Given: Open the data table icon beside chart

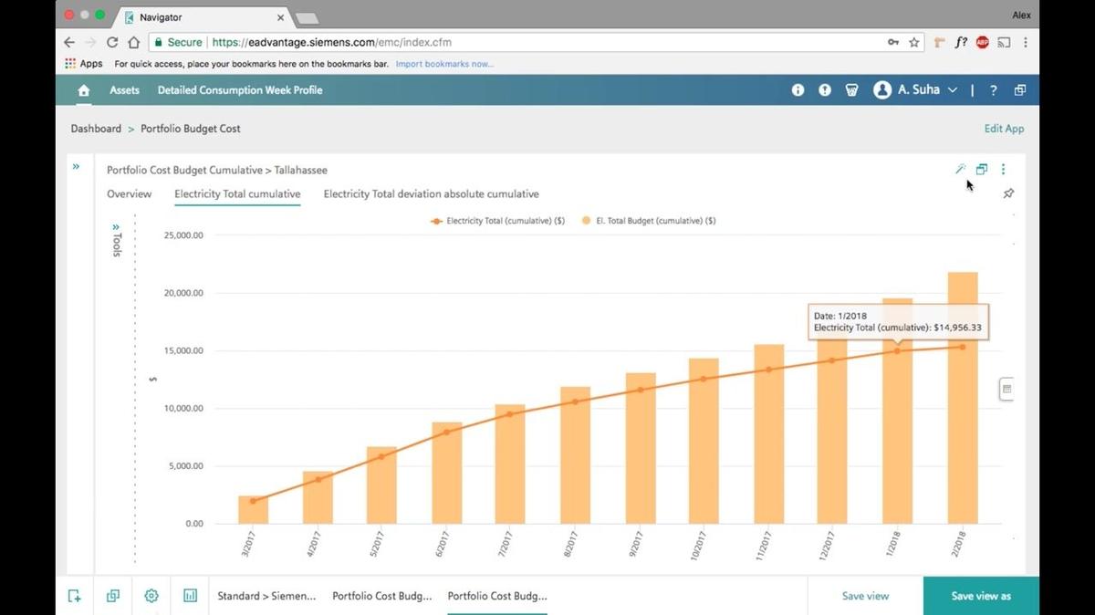Looking at the screenshot, I should pos(1007,389).
